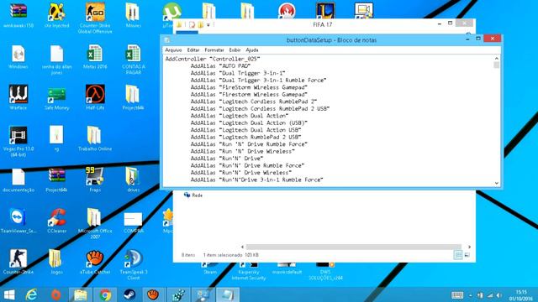Screen dimensions: 538x302
Task: Open Explorer quick access toolbar dropdown
Action: (208, 24)
